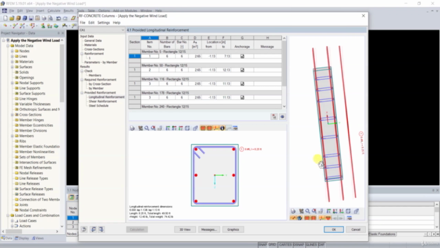Toggle first orange reinforcement display icon in cross-section toolbar
The height and width of the screenshot is (248, 440).
click(x=203, y=128)
